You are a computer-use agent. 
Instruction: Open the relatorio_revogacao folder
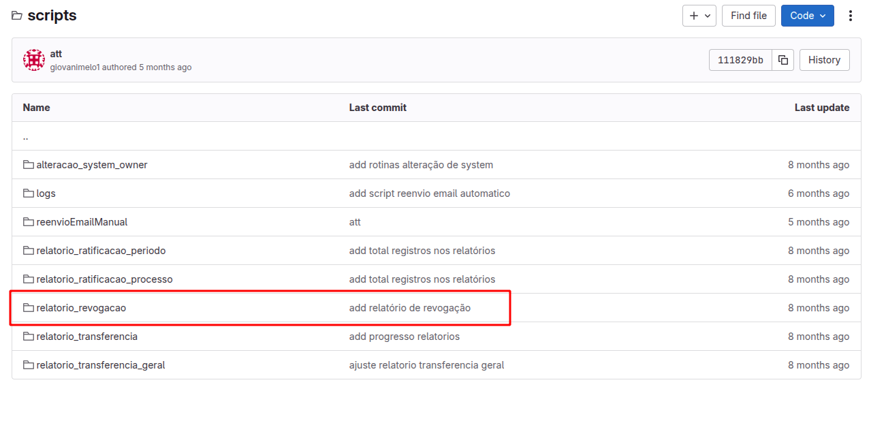click(x=81, y=308)
